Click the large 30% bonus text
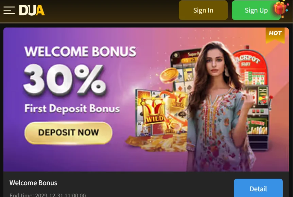This screenshot has width=293, height=197. pos(65,80)
